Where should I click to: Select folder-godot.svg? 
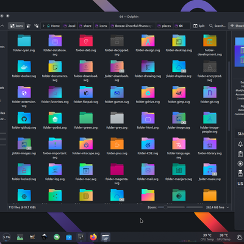point(55,121)
